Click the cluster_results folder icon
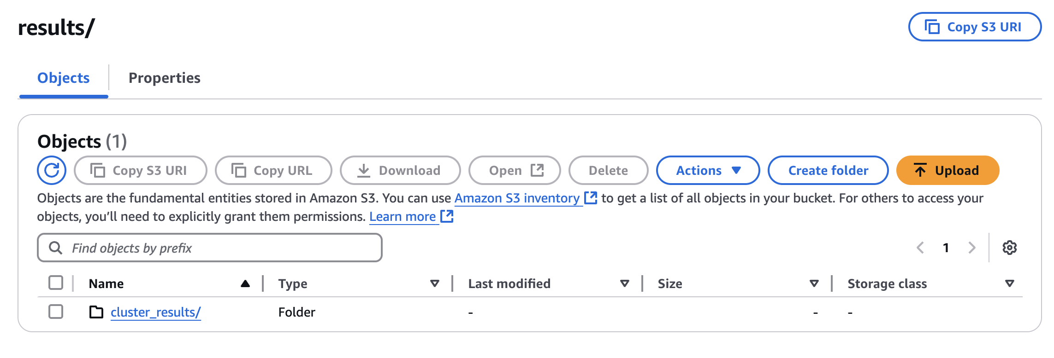This screenshot has height=358, width=1054. (96, 312)
